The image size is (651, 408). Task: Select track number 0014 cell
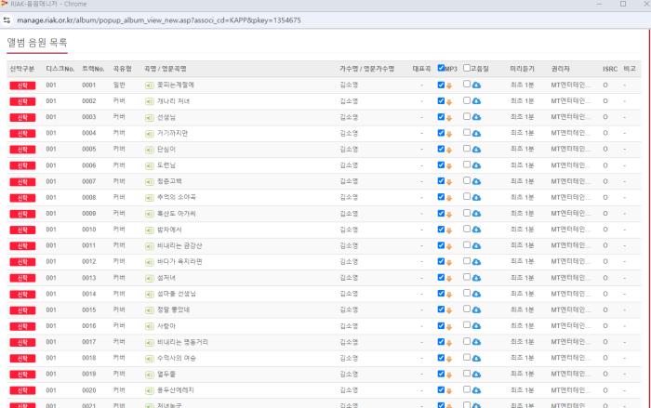[89, 294]
